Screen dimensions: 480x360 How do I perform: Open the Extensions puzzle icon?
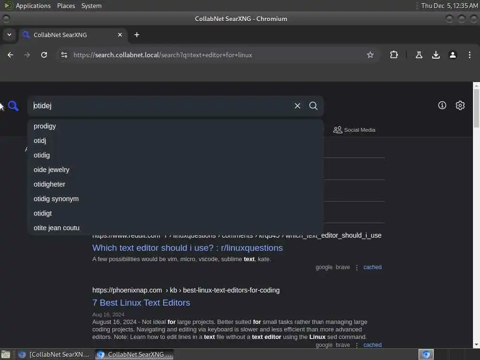tap(394, 55)
